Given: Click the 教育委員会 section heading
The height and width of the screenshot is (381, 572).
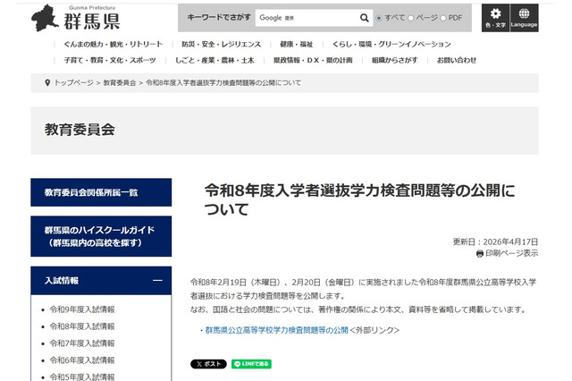Looking at the screenshot, I should pos(80,130).
